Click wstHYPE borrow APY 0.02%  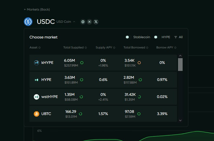(162, 97)
